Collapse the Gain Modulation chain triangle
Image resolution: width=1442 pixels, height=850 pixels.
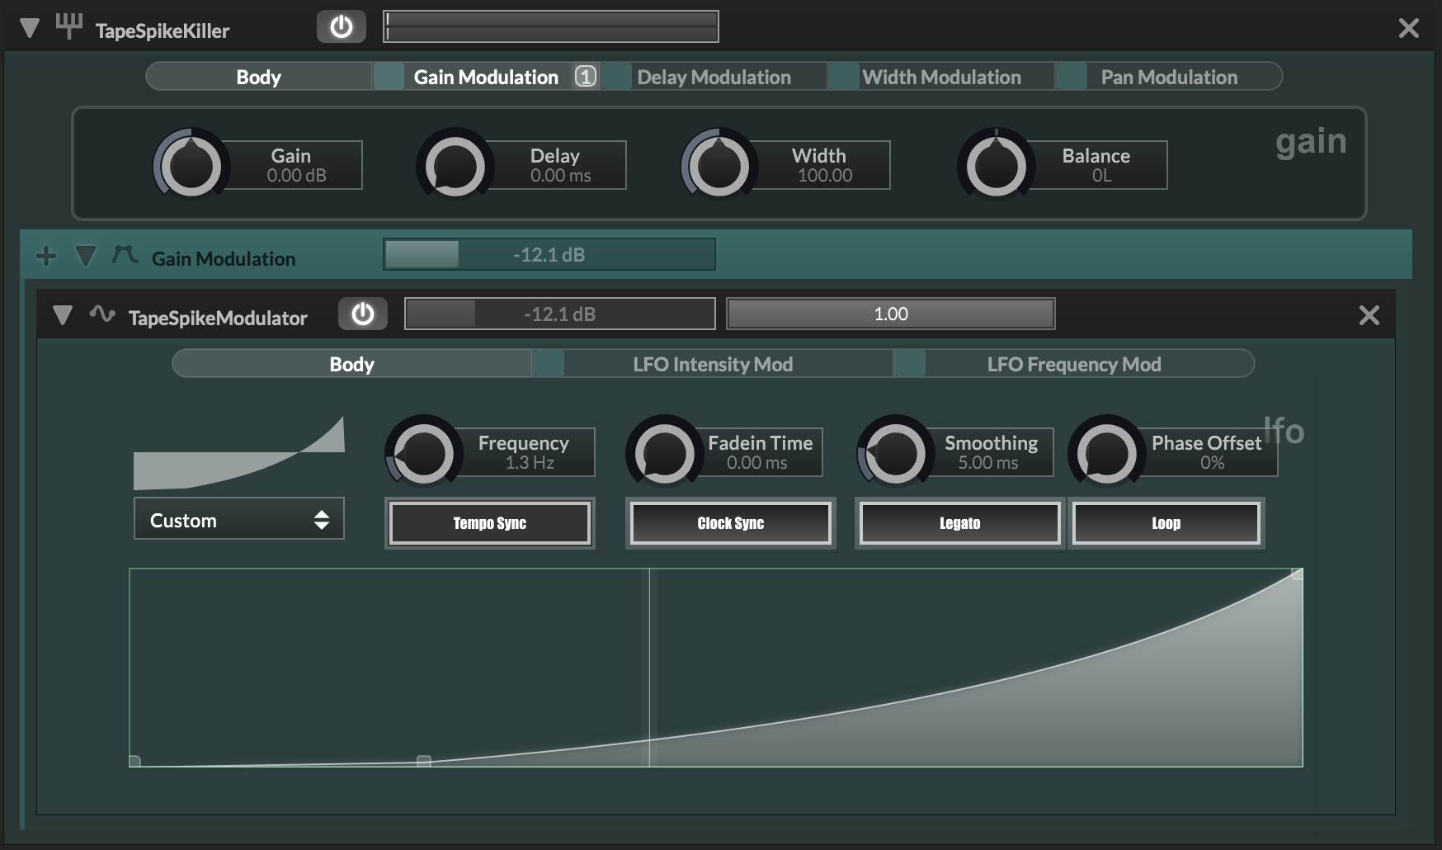(85, 257)
